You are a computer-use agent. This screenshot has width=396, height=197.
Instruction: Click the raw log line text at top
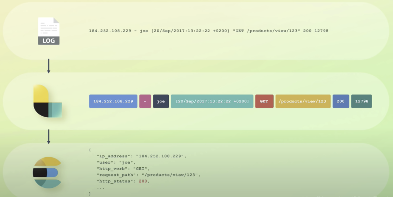pyautogui.click(x=209, y=31)
